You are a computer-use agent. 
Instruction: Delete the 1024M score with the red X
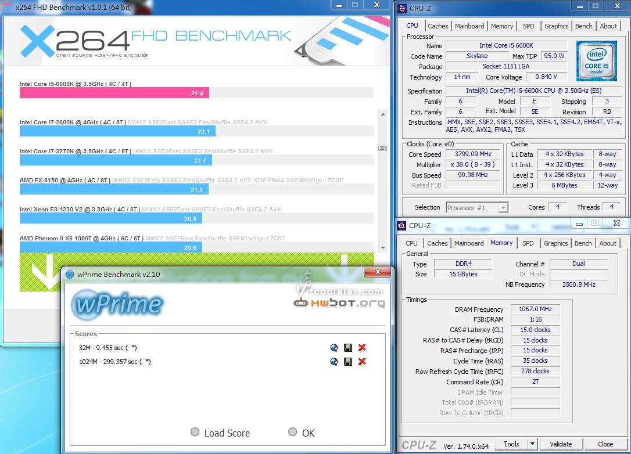tap(362, 362)
